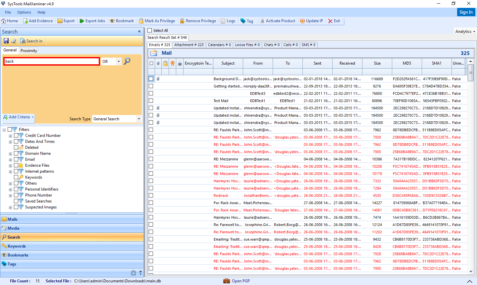Image resolution: width=477 pixels, height=285 pixels.
Task: Click the Sign In button
Action: [466, 12]
